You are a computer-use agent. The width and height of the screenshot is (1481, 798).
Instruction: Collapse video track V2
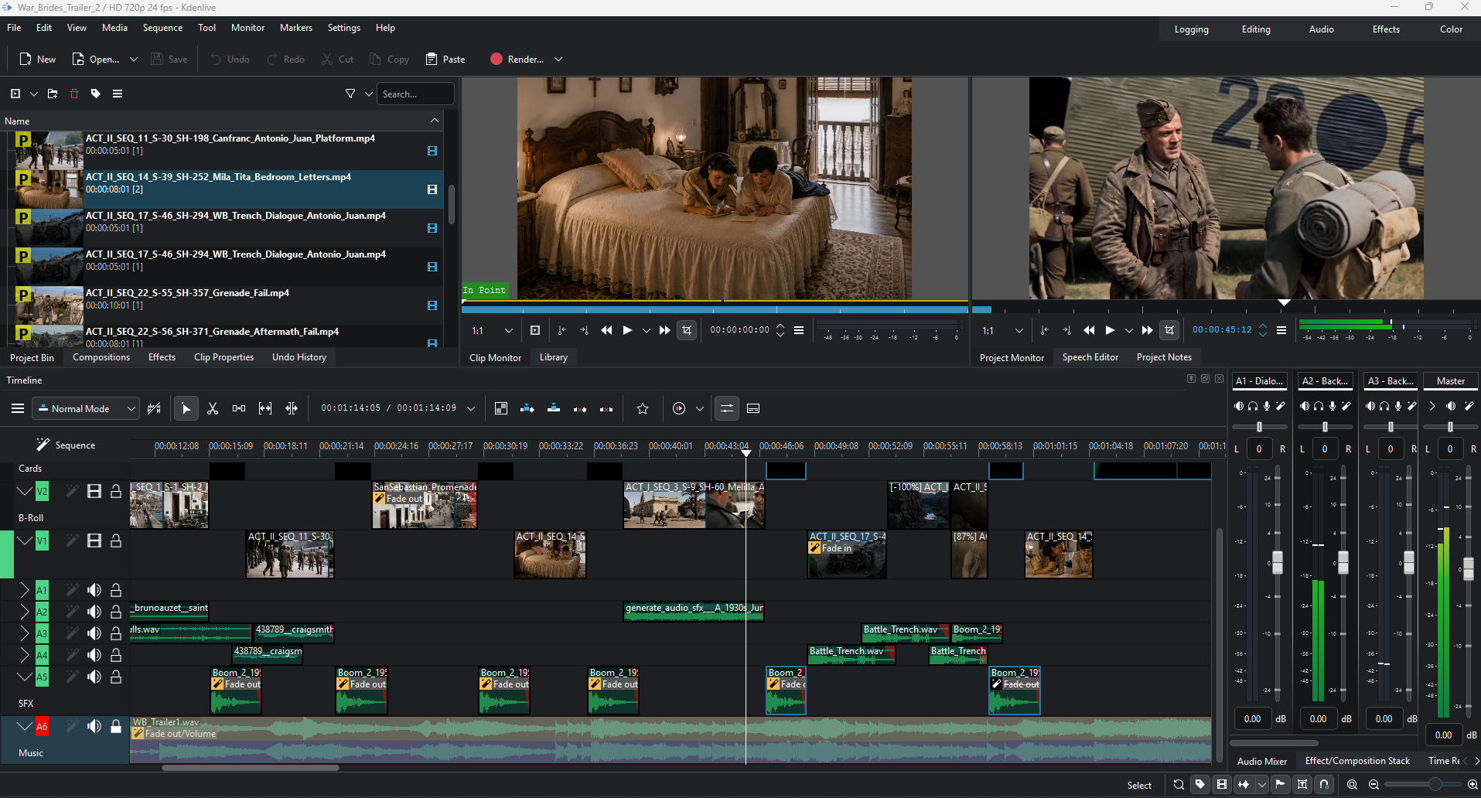click(x=24, y=491)
